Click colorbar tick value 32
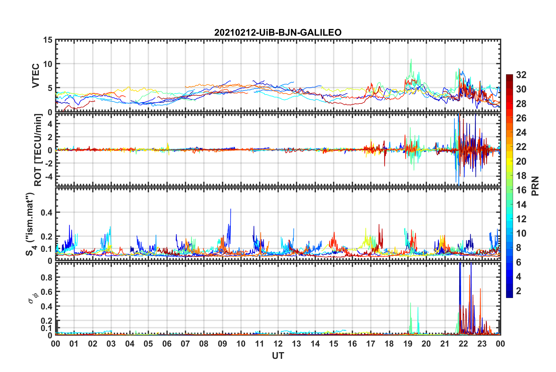This screenshot has height=372, width=556. [521, 75]
